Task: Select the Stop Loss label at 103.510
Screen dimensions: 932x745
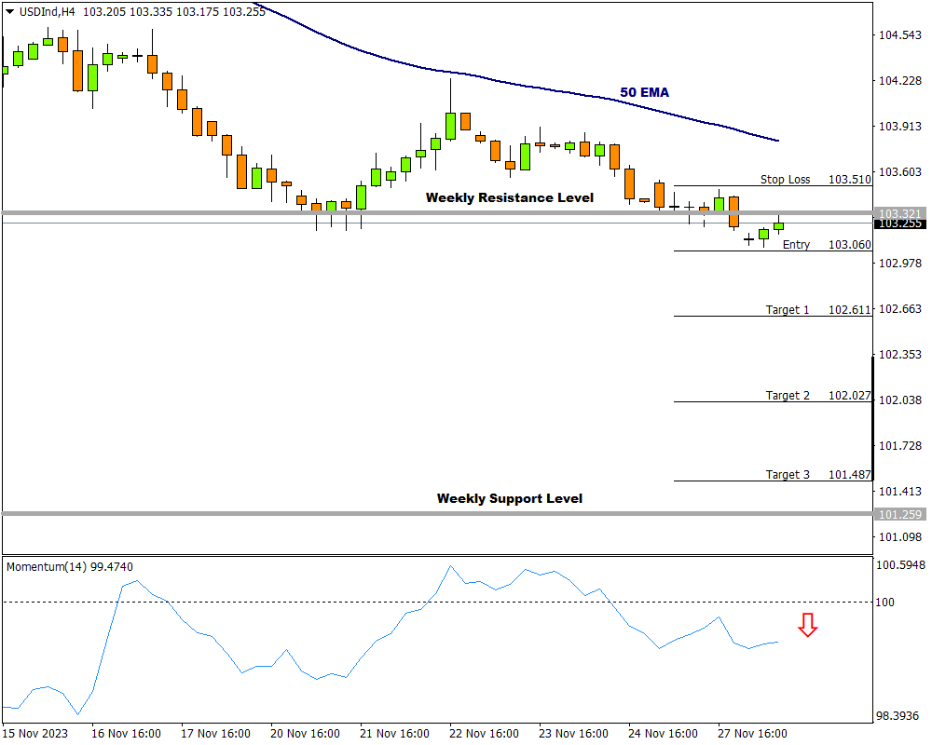Action: coord(785,179)
